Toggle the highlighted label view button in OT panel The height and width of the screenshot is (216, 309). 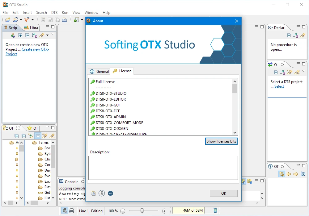click(38, 136)
